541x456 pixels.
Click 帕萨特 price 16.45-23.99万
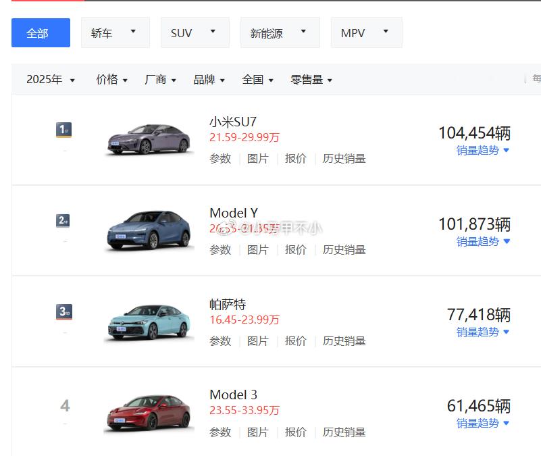(244, 320)
